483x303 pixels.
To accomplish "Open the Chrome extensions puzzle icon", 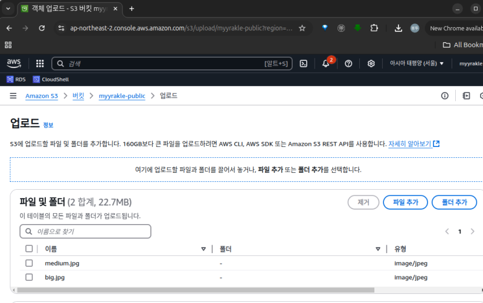I will (374, 28).
